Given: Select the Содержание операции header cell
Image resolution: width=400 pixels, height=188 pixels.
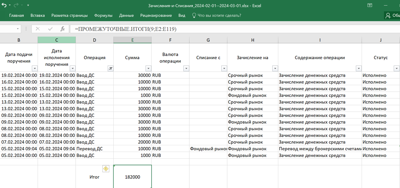Looking at the screenshot, I should 320,57.
